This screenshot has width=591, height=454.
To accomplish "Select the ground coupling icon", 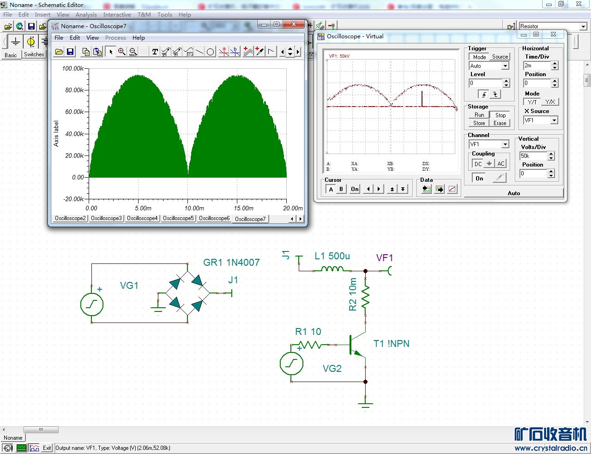I will coord(489,164).
